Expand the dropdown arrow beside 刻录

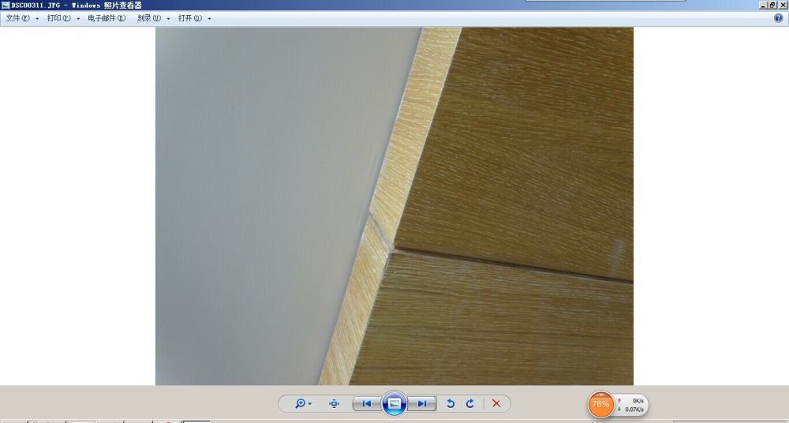(168, 18)
